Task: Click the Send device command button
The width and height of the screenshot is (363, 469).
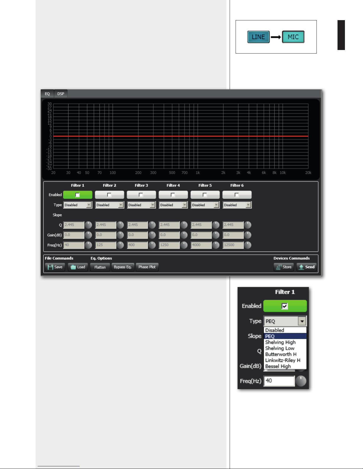Action: [307, 267]
